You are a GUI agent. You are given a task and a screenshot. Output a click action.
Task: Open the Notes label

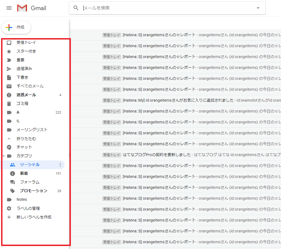[22, 200]
